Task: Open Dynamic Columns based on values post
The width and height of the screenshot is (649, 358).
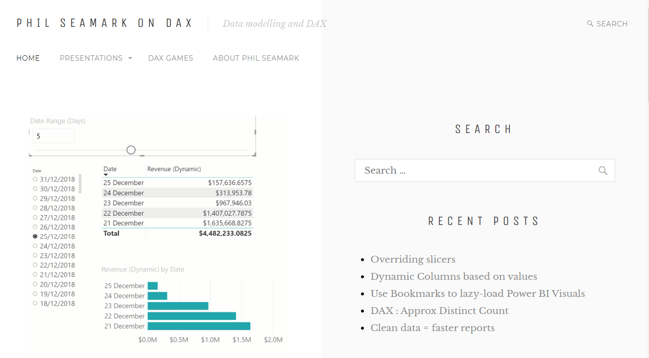Action: pos(454,276)
